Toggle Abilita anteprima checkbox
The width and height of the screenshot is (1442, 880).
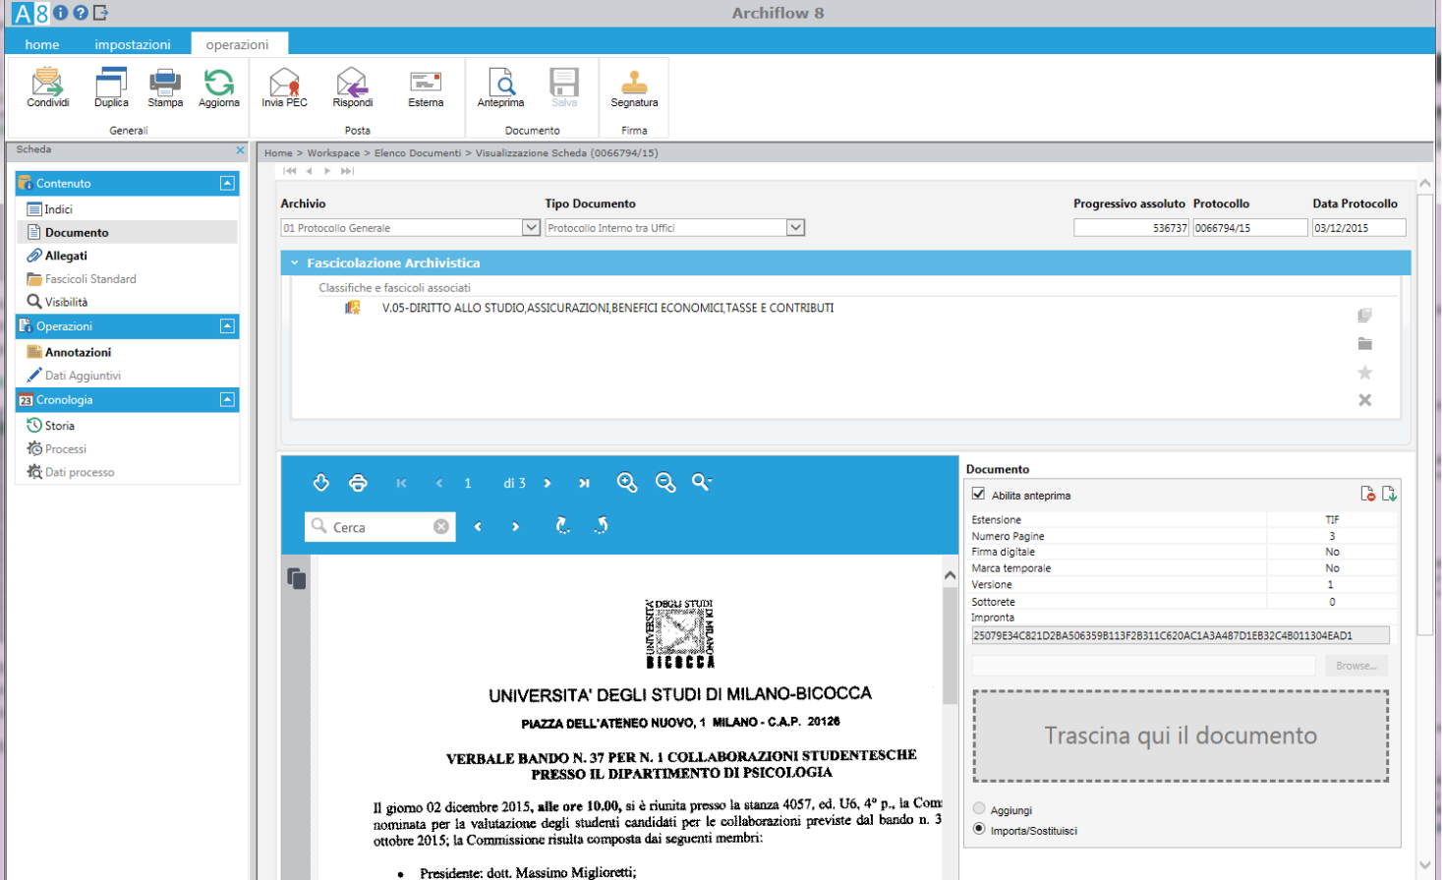978,495
